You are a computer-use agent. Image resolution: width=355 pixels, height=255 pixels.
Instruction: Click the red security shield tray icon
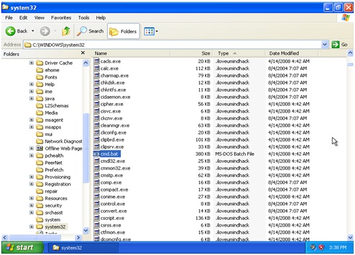[x=321, y=247]
